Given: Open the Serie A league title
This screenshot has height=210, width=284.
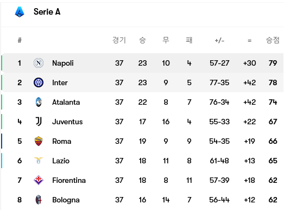Looking at the screenshot, I should coord(47,12).
